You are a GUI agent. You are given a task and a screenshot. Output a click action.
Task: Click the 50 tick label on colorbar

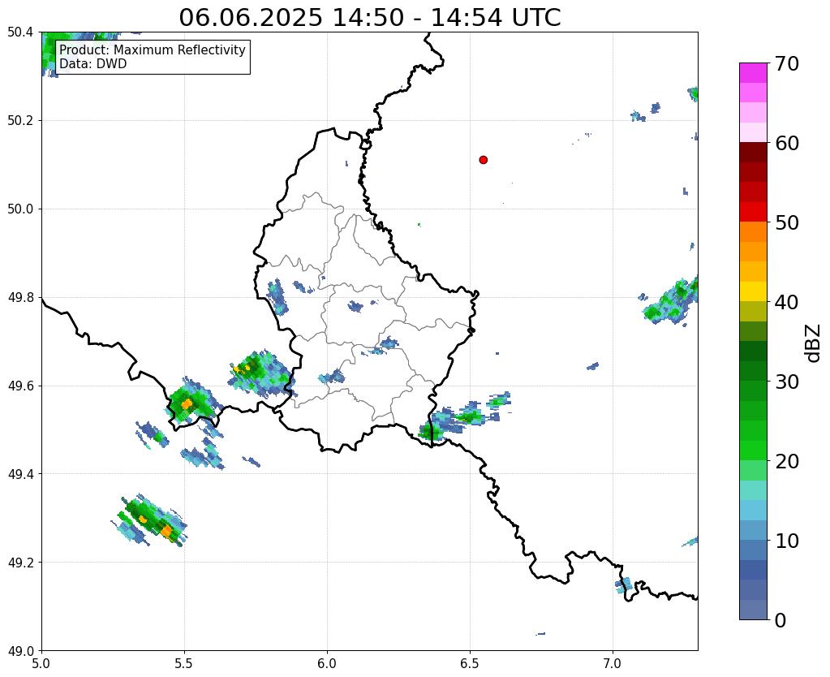[787, 222]
